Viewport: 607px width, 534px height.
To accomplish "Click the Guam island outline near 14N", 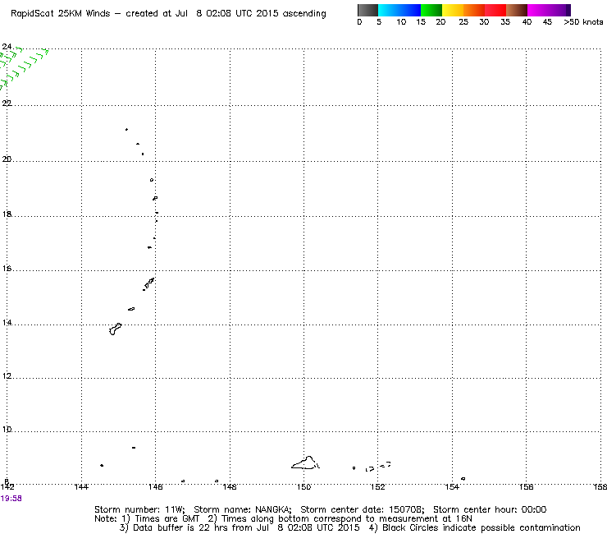I will [x=116, y=329].
